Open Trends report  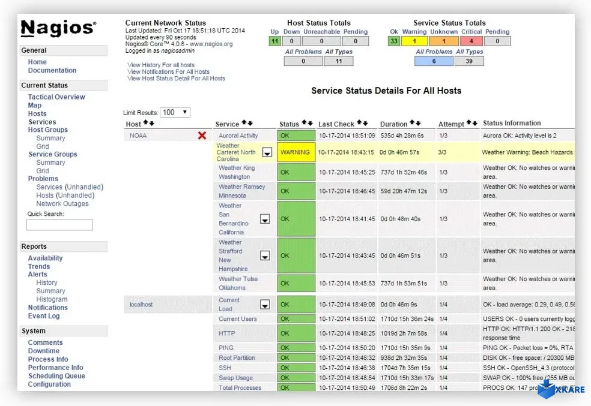point(39,266)
